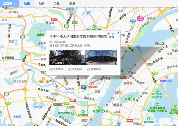Click the 协和医院 red hospital icon
178x126 pixels.
(92, 84)
